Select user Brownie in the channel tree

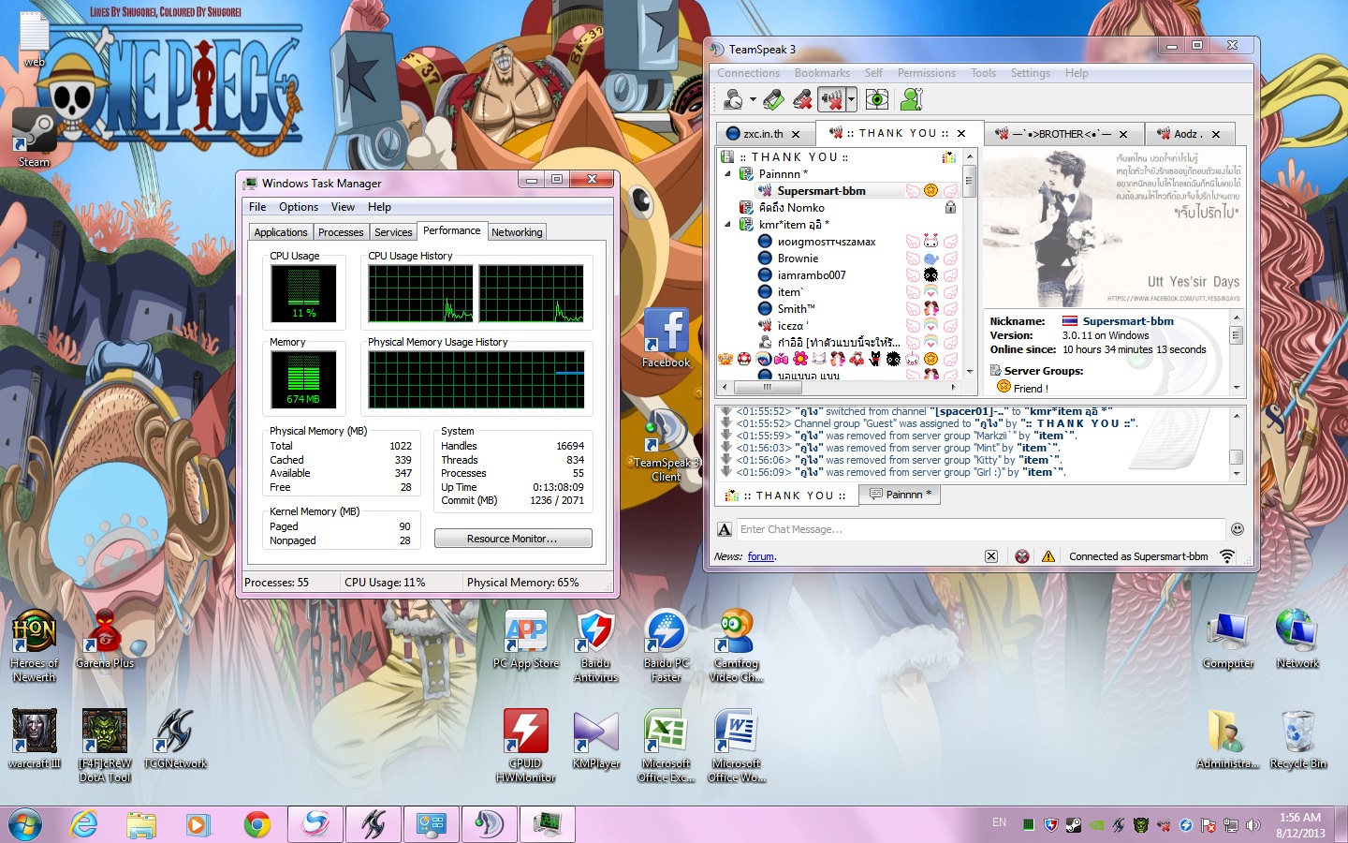pyautogui.click(x=798, y=258)
